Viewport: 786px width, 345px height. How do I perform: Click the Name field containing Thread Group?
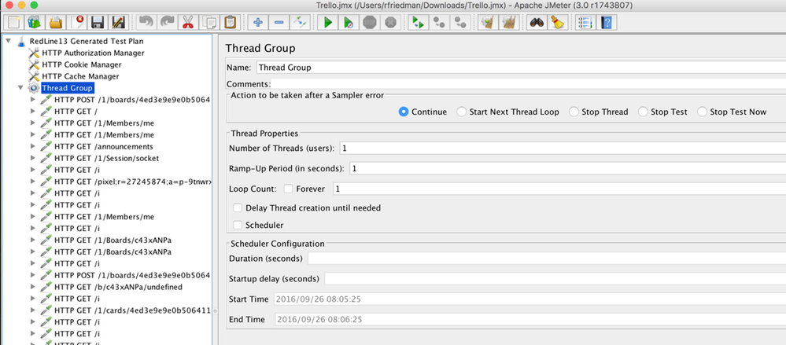point(521,68)
